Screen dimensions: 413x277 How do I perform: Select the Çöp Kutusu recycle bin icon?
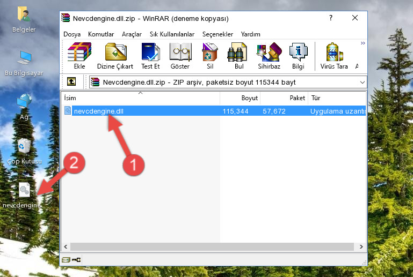[x=24, y=151]
